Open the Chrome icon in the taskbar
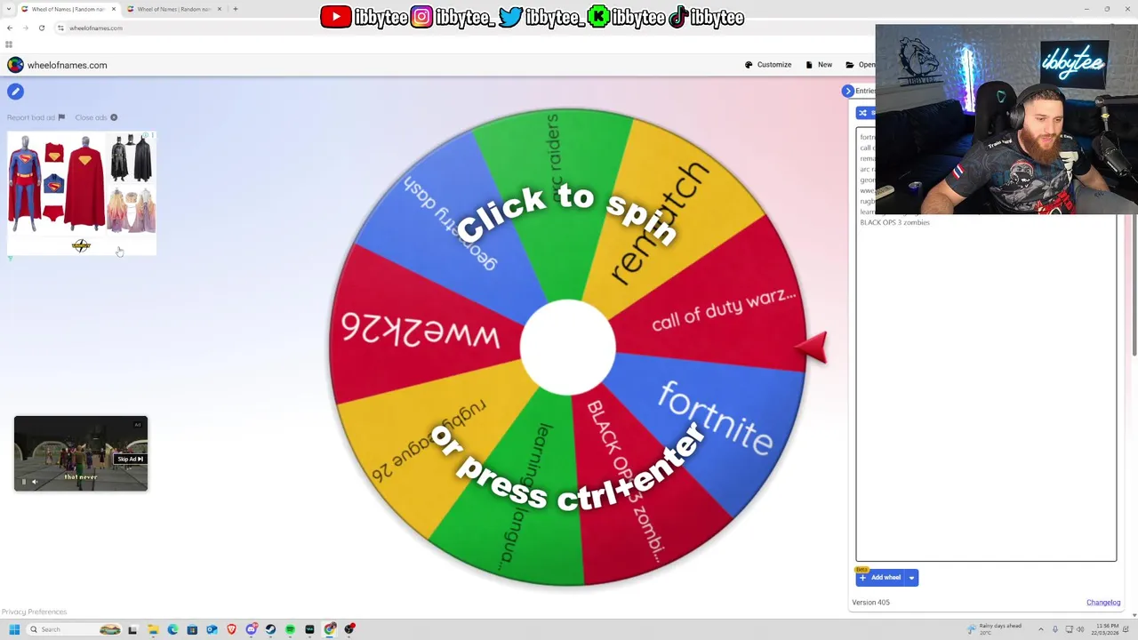Viewport: 1138px width, 640px height. 330,629
